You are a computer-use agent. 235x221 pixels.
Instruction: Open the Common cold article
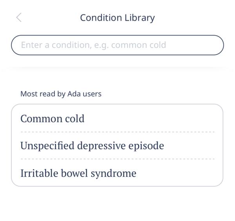tap(52, 119)
